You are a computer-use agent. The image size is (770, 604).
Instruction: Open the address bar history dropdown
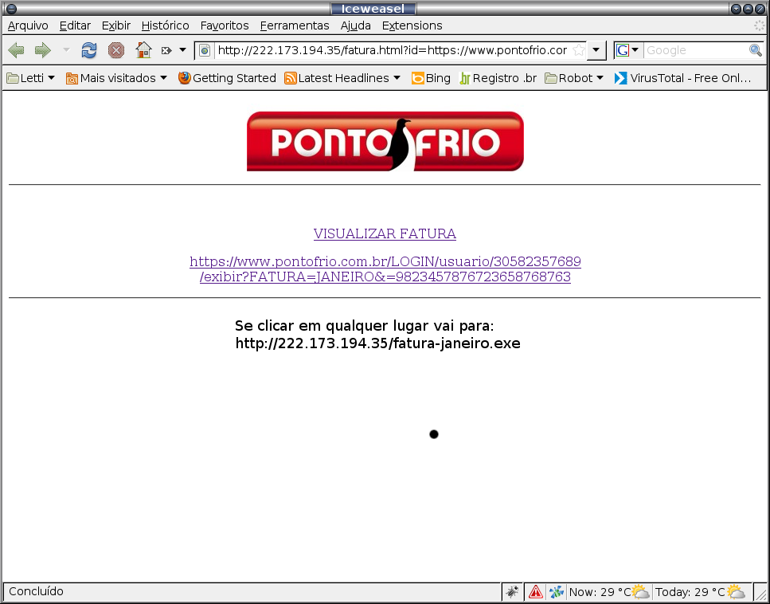point(596,50)
